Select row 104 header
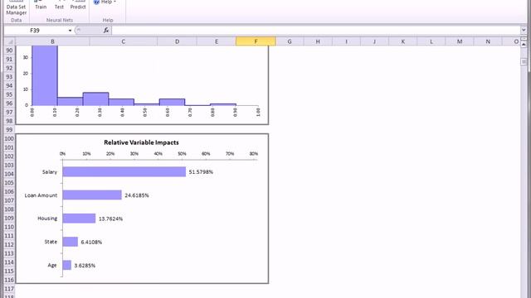The image size is (531, 298). (x=9, y=174)
